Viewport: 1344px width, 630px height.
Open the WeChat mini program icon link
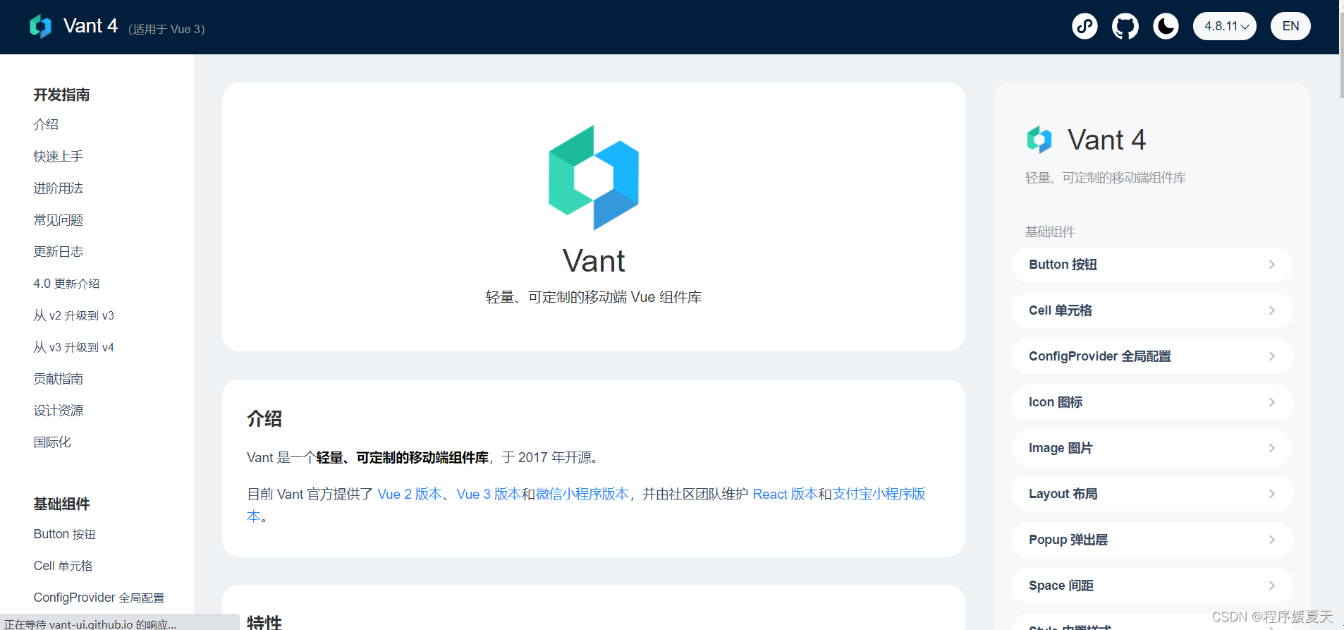click(x=1085, y=27)
